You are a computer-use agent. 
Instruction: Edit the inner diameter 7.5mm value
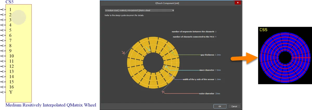pos(218,70)
